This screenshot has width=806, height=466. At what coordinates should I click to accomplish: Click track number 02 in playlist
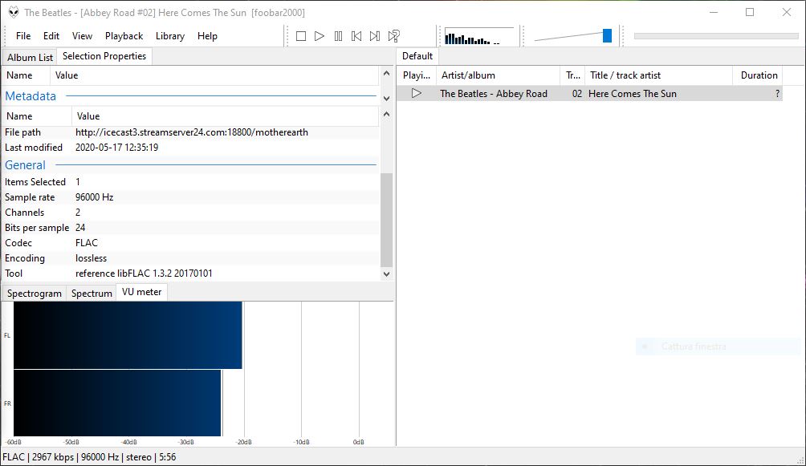(577, 94)
